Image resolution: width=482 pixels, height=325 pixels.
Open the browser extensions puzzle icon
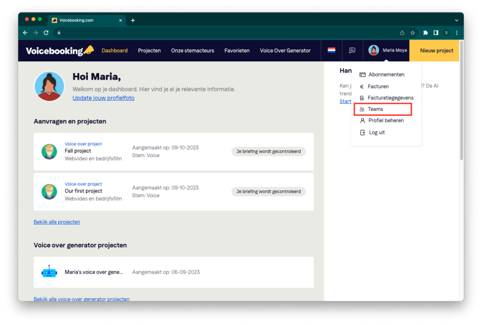pyautogui.click(x=426, y=33)
